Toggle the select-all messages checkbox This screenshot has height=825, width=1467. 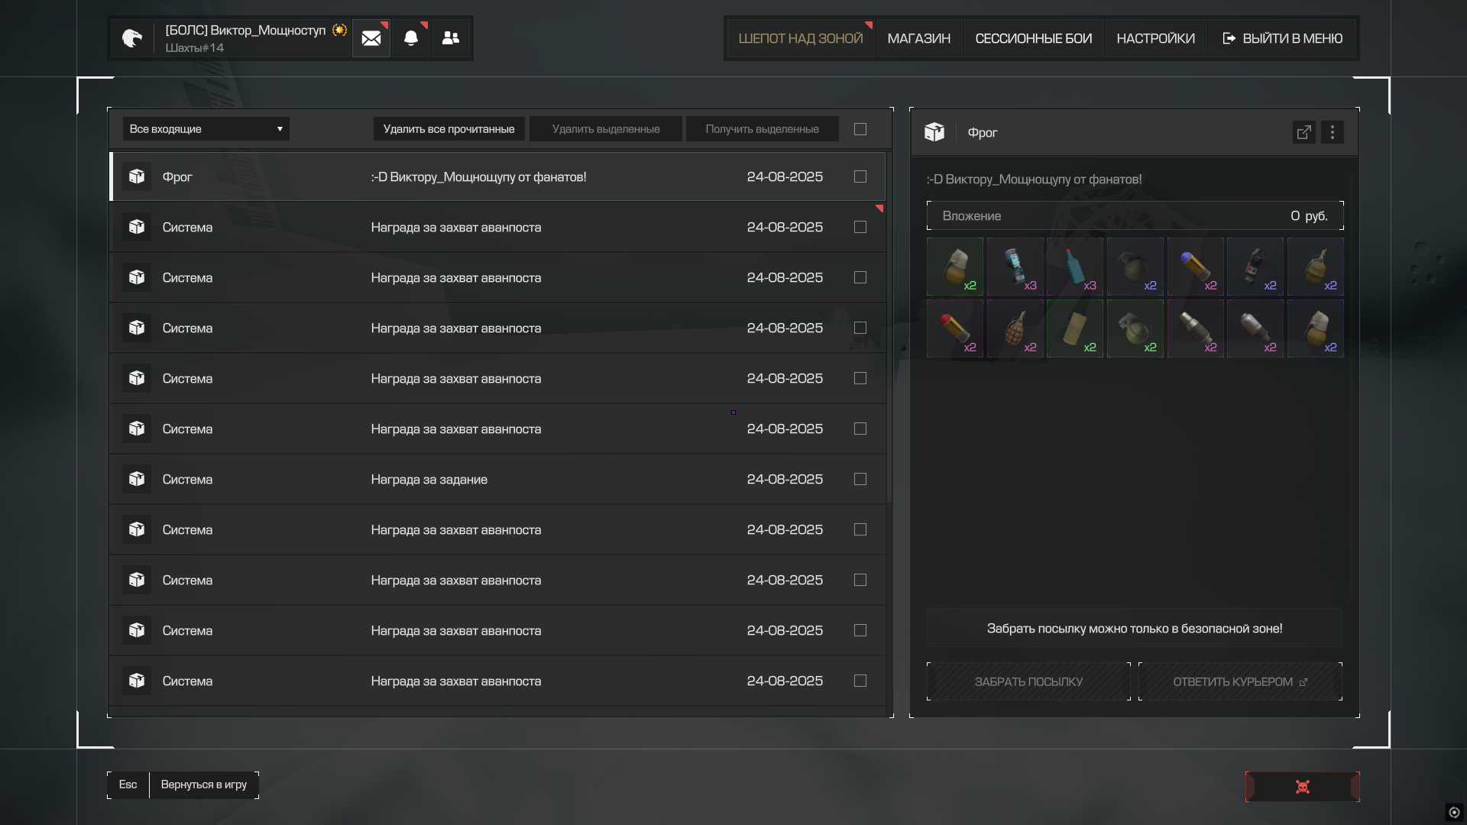[860, 129]
